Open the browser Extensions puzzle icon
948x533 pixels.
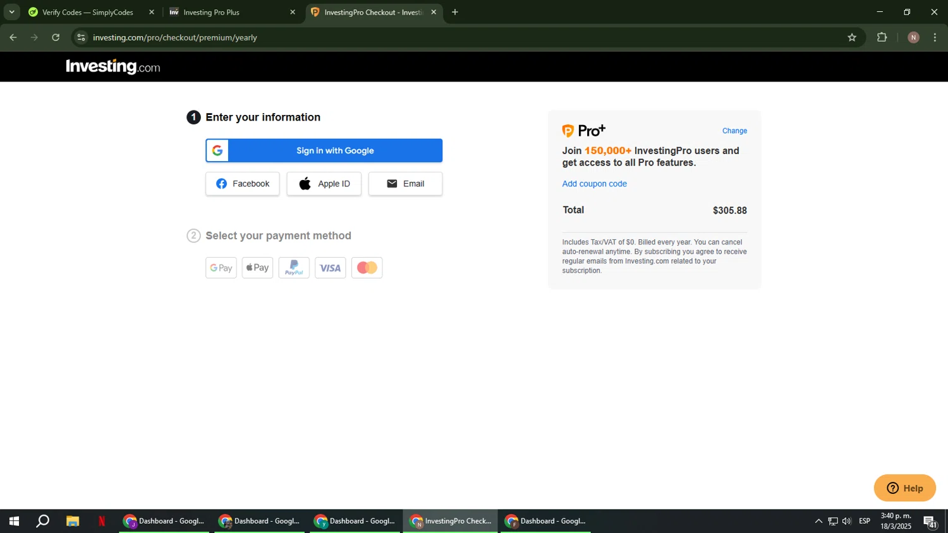pyautogui.click(x=882, y=38)
